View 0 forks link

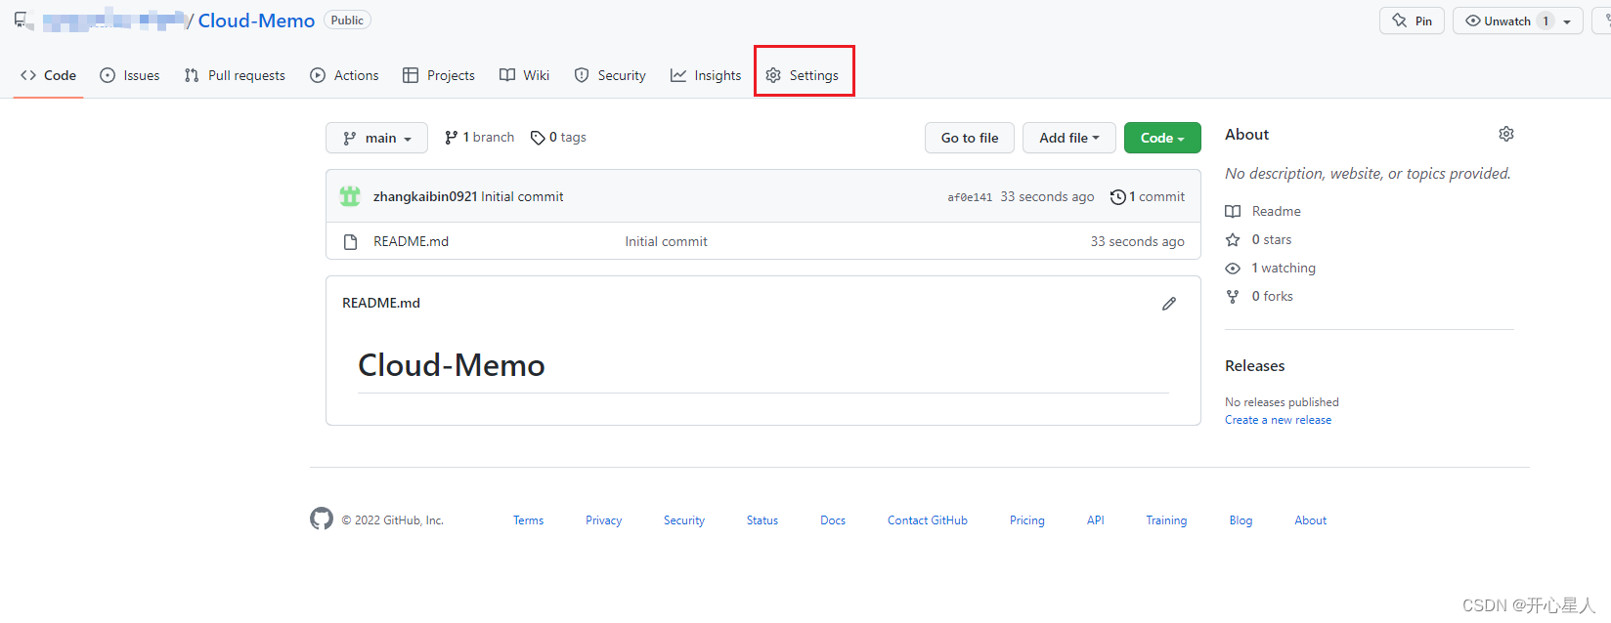pyautogui.click(x=1273, y=296)
